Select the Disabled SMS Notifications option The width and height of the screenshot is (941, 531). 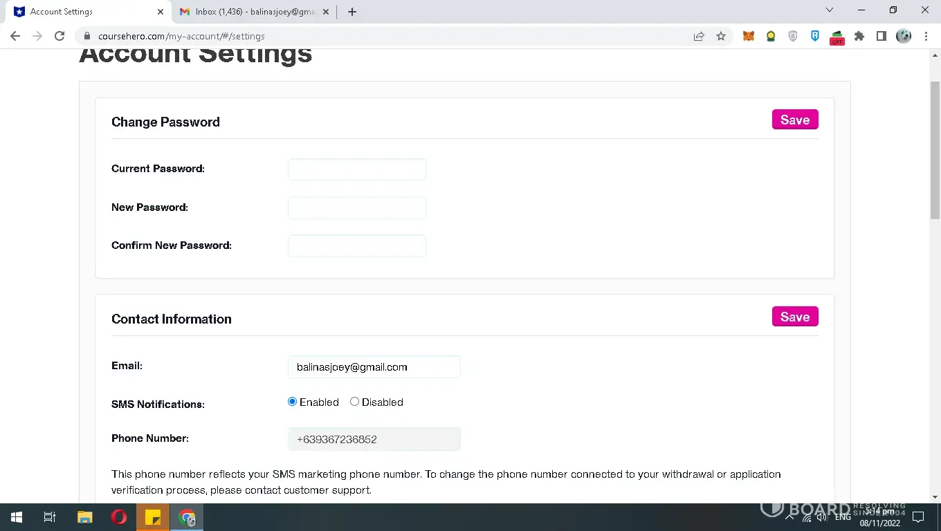tap(354, 402)
